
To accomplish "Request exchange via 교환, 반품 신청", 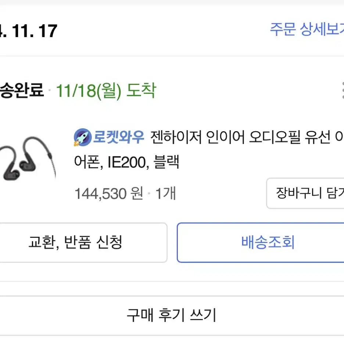I will click(83, 243).
